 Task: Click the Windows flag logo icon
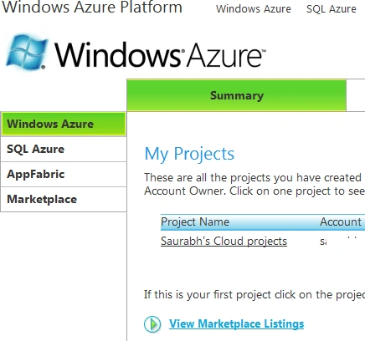(27, 52)
